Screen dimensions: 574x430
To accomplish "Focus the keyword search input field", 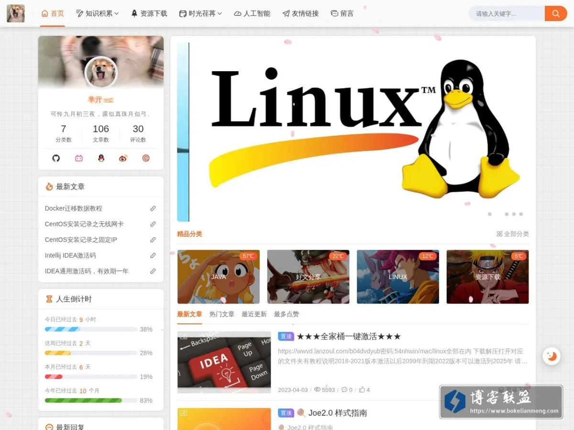I will (507, 13).
